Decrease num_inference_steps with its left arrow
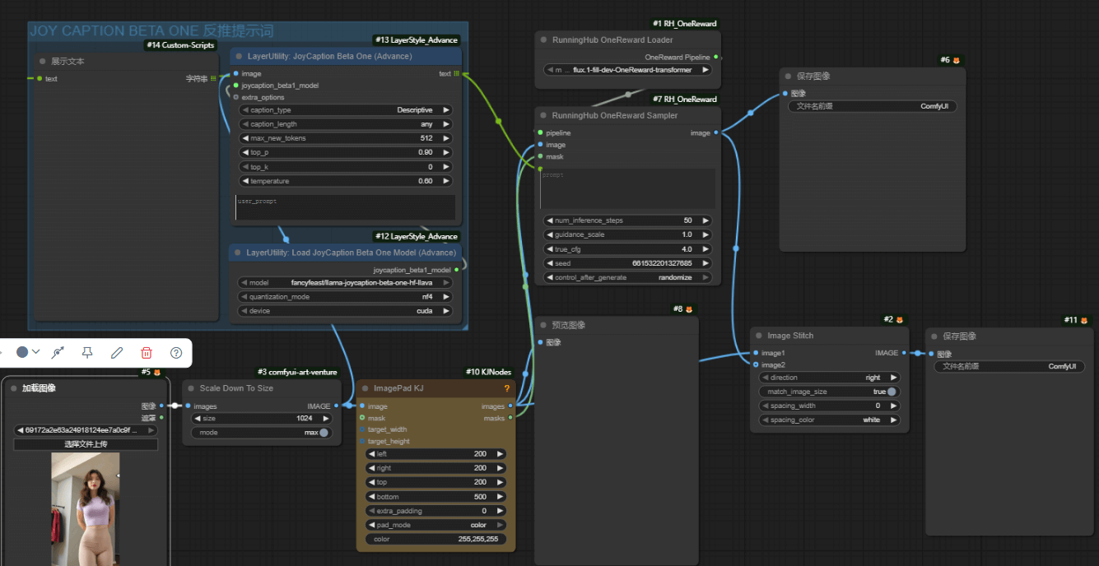Screen dimensions: 1099x566 pos(550,220)
